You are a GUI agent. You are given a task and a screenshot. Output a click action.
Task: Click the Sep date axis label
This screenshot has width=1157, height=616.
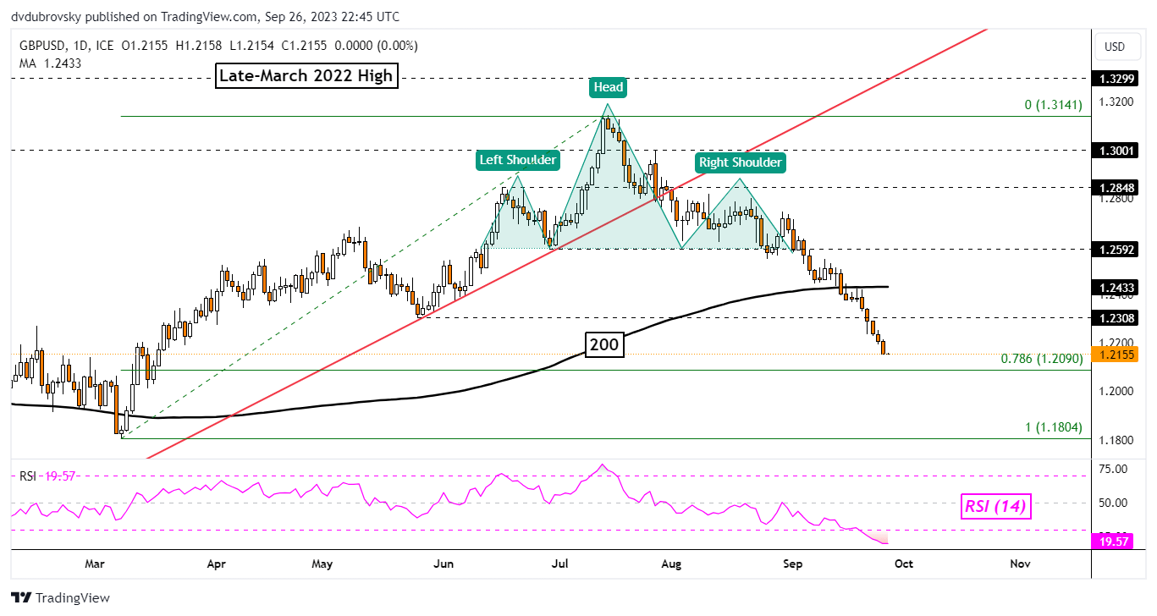pos(793,563)
